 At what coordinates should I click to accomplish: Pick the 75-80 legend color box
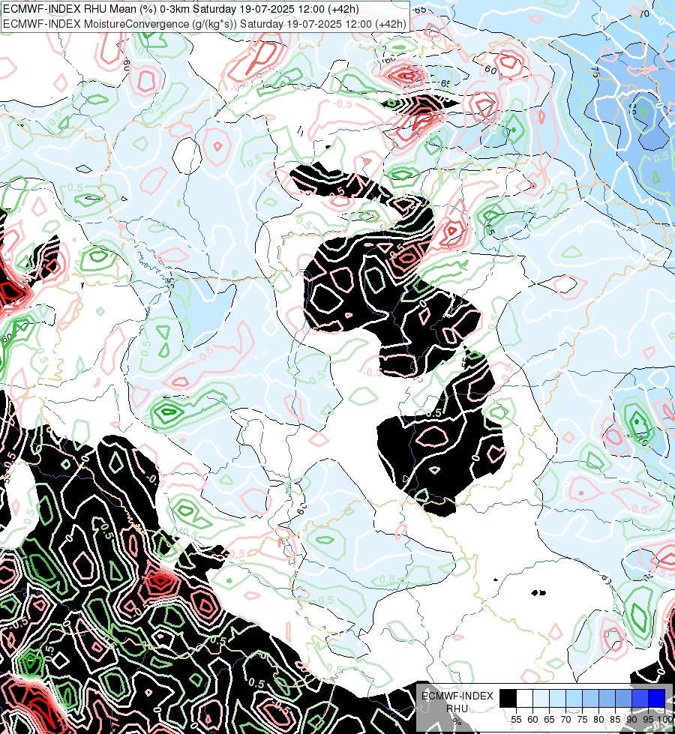click(x=591, y=698)
